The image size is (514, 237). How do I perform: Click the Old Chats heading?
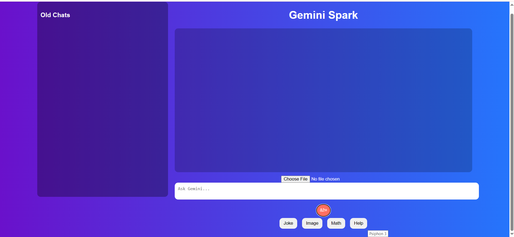point(55,15)
